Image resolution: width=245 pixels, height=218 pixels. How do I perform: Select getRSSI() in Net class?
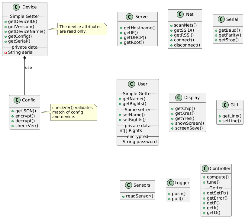coord(184,35)
